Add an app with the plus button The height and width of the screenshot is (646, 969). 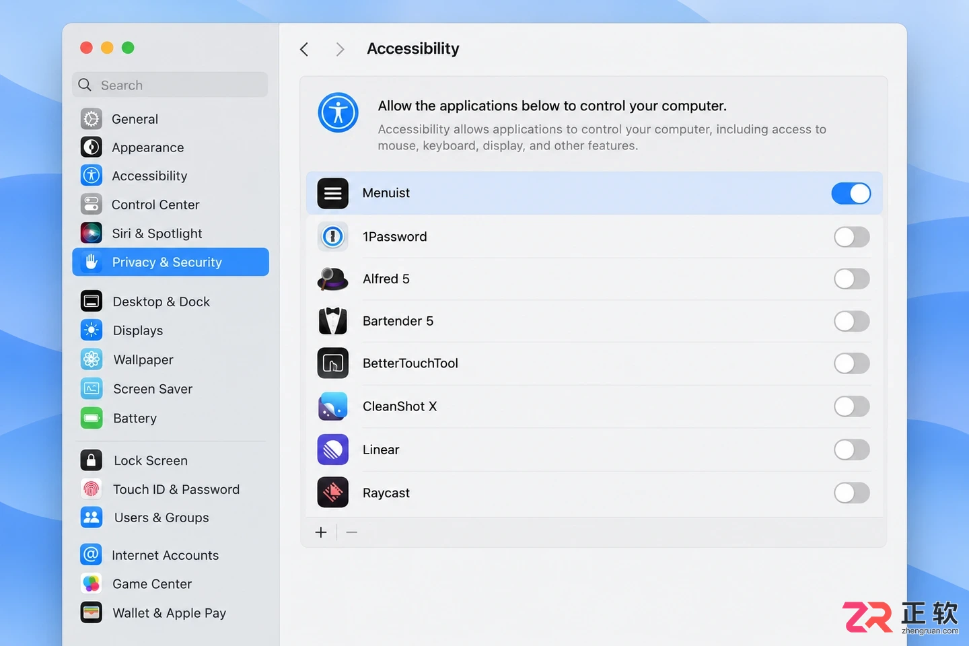tap(321, 532)
